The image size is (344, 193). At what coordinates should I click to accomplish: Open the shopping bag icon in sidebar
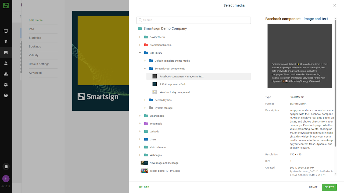(6, 166)
